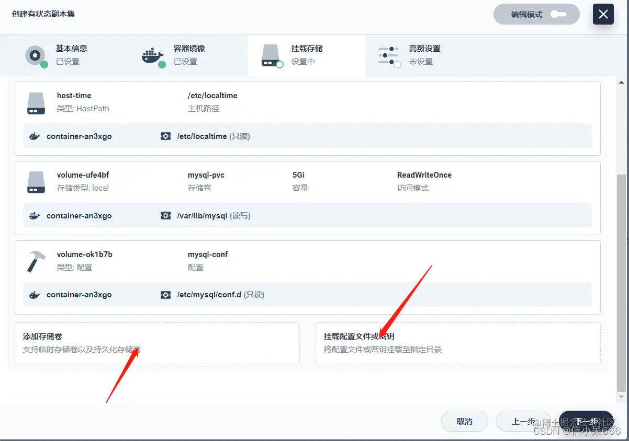Click docker icon in host-time container row
The width and height of the screenshot is (629, 441).
pyautogui.click(x=35, y=136)
